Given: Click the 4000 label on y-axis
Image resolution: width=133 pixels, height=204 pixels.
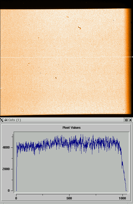Looking at the screenshot, I should [x=6, y=147].
